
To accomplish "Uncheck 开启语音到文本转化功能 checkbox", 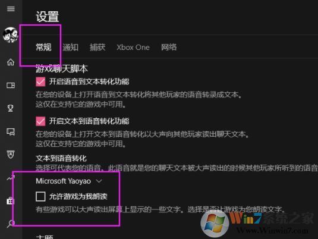I will point(40,82).
